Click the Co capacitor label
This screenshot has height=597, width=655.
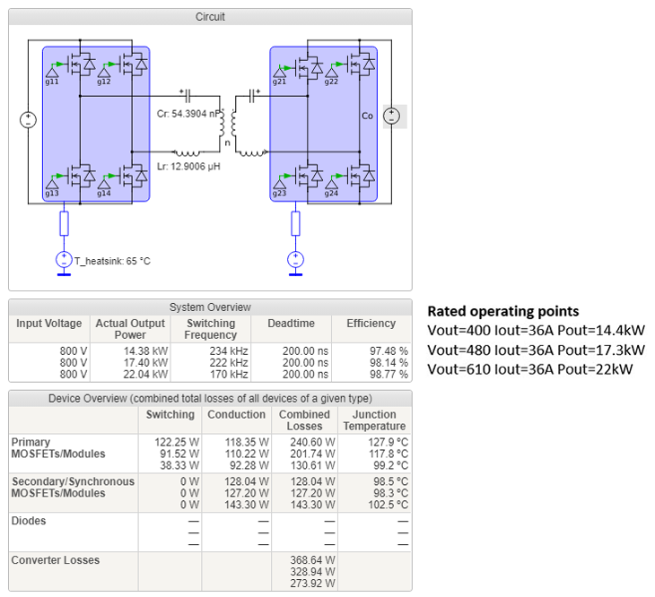click(367, 116)
